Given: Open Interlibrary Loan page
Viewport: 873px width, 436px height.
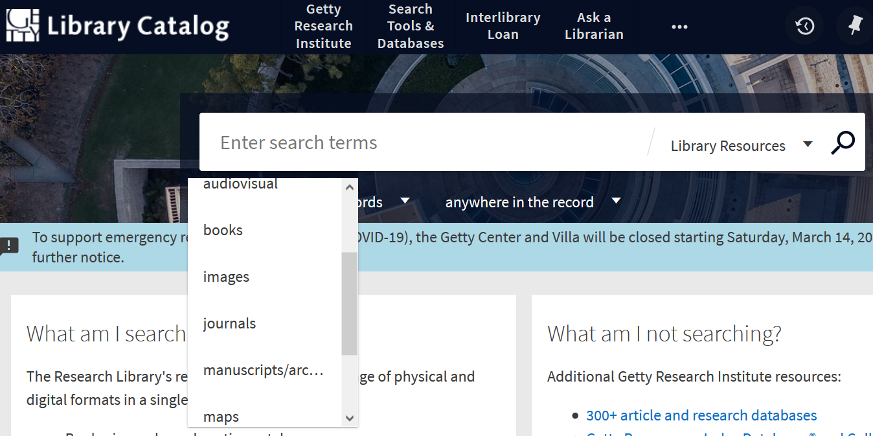Looking at the screenshot, I should point(503,27).
